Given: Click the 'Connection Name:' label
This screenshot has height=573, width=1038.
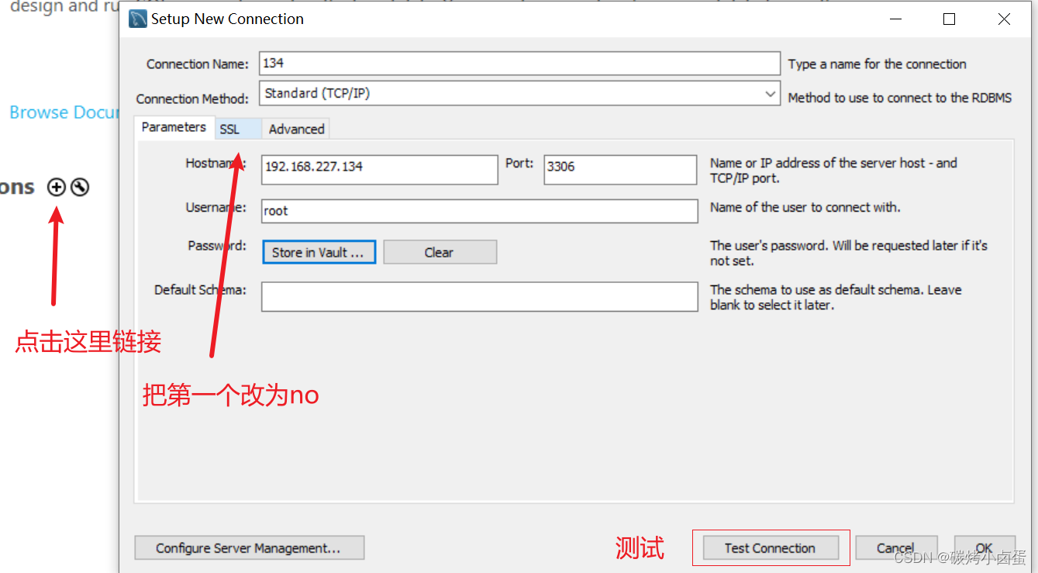Looking at the screenshot, I should click(x=198, y=64).
